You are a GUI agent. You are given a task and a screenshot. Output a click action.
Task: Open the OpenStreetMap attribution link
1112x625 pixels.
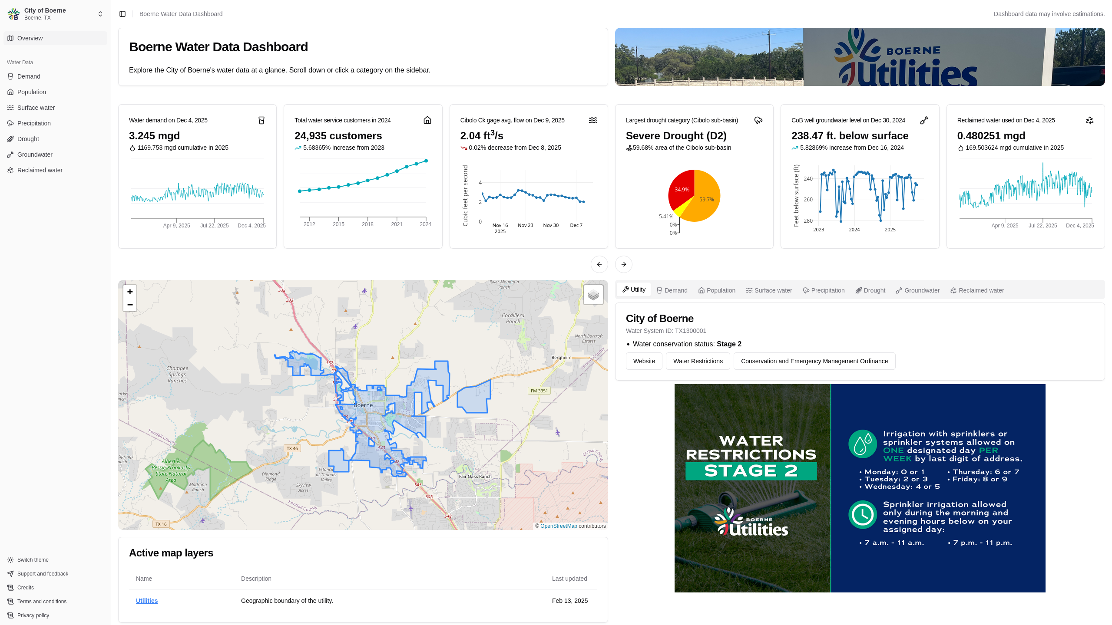pos(559,526)
